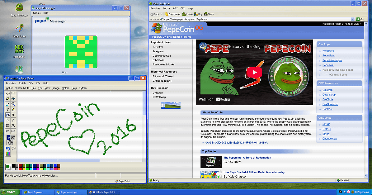The width and height of the screenshot is (372, 195).
Task: Choose the large airbrush spray size
Action: pos(11,142)
